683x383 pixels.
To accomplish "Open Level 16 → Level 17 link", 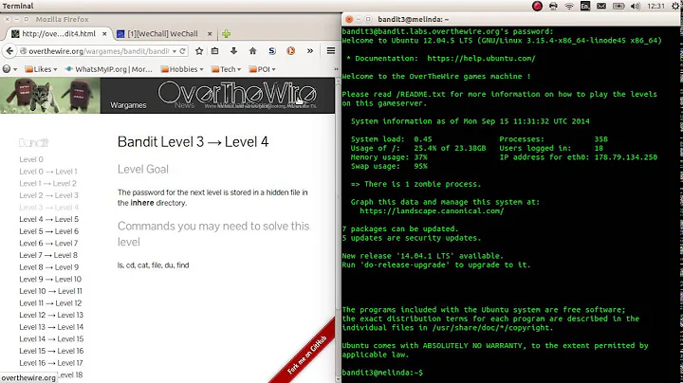I will coord(51,363).
